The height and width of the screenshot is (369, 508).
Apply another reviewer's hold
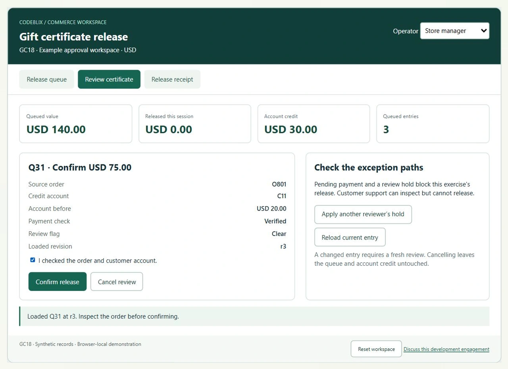click(x=363, y=214)
